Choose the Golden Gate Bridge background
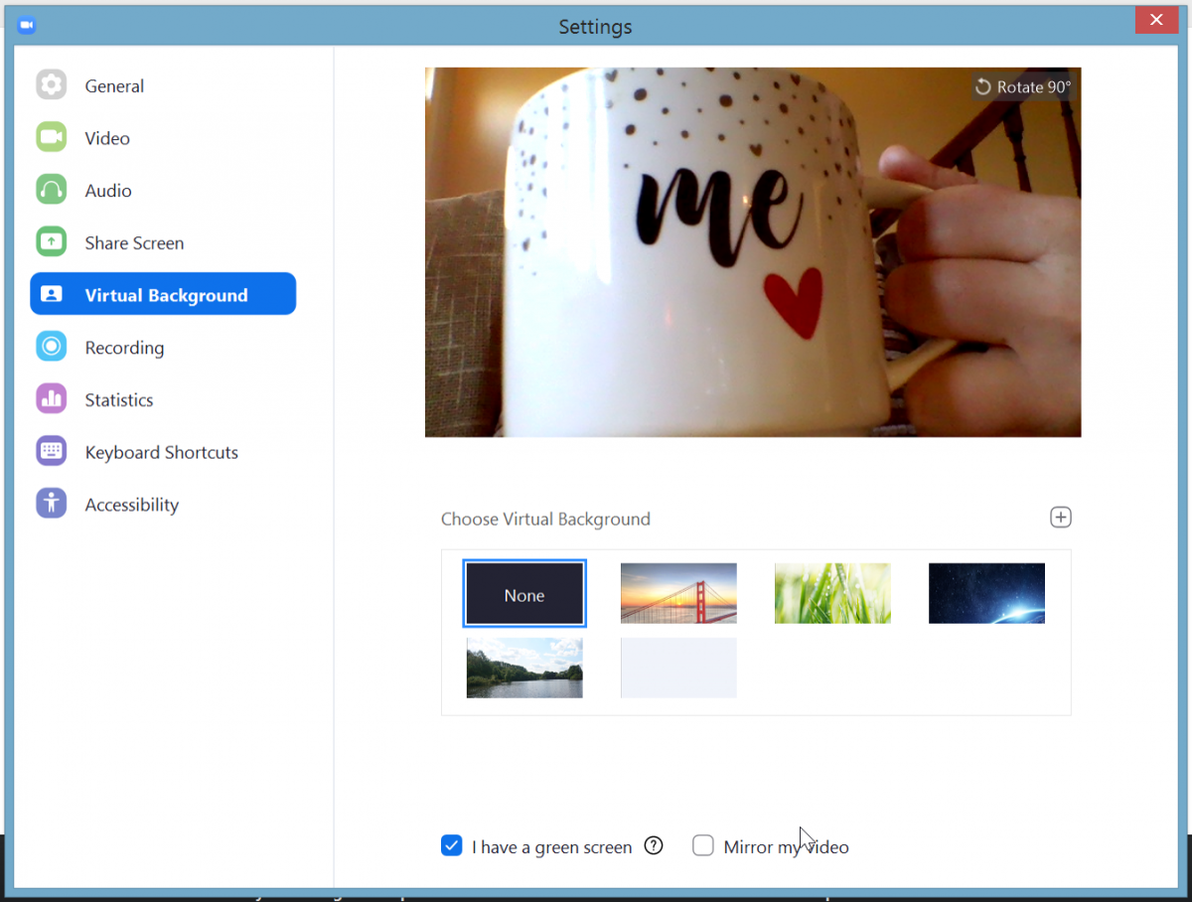The image size is (1192, 902). click(678, 593)
